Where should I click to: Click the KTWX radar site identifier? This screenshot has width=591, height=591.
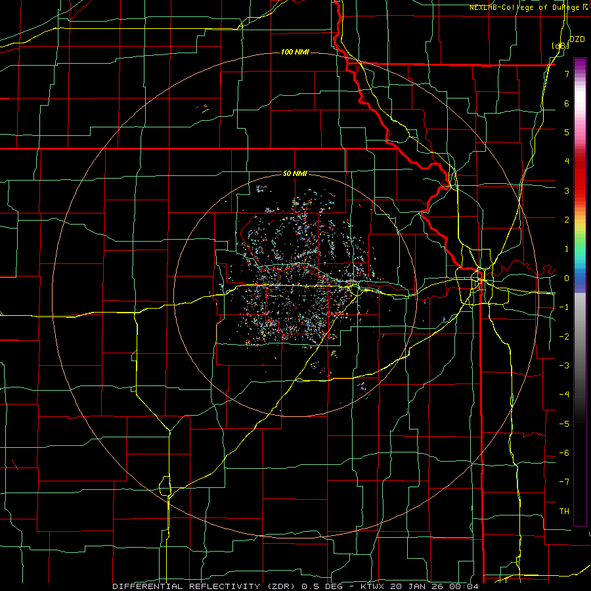coord(374,586)
